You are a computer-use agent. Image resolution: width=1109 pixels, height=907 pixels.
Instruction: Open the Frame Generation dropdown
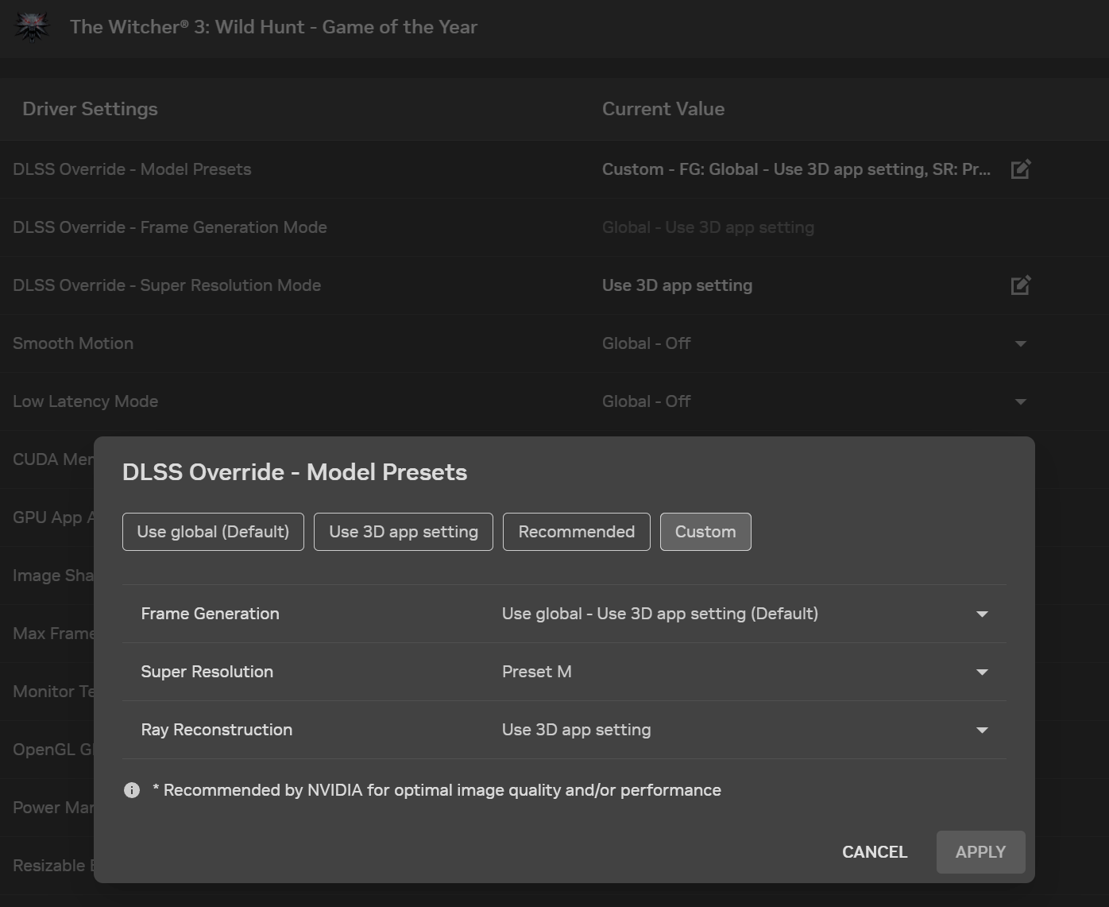coord(744,614)
